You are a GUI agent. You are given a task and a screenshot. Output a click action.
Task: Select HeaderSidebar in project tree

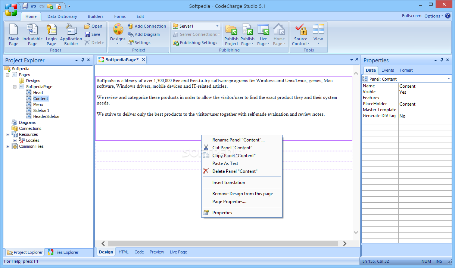(46, 116)
